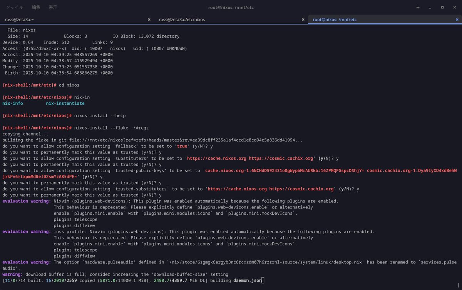Click the 'Device: 0,64' stat line

click(x=58, y=42)
